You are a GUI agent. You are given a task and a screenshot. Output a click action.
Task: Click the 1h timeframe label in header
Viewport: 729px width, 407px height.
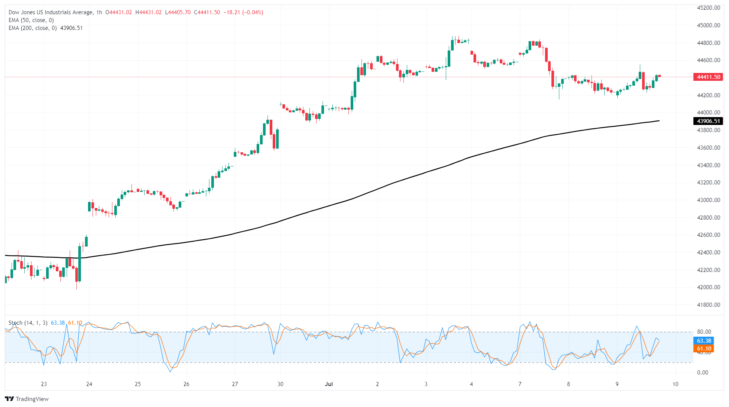coord(99,12)
